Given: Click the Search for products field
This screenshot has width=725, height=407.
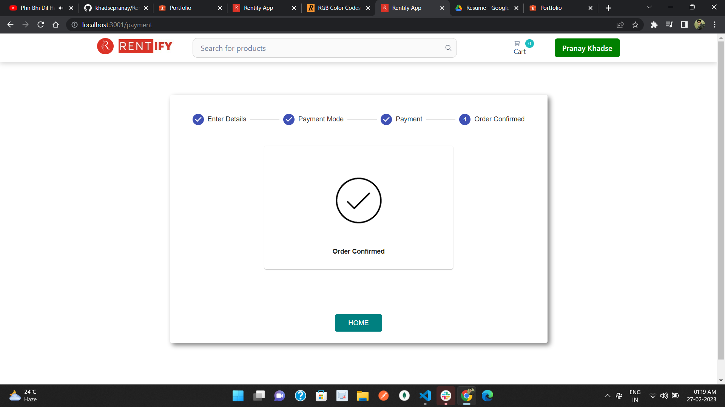Looking at the screenshot, I should 321,48.
